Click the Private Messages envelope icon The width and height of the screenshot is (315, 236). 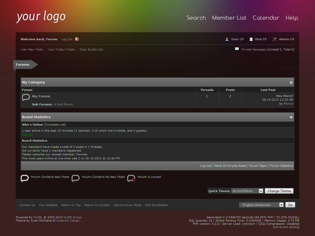click(237, 49)
